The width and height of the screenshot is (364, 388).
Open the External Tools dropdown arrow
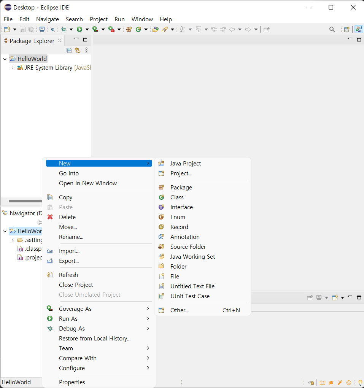click(x=119, y=29)
